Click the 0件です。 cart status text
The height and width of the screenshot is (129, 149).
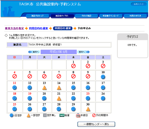pyautogui.click(x=132, y=45)
